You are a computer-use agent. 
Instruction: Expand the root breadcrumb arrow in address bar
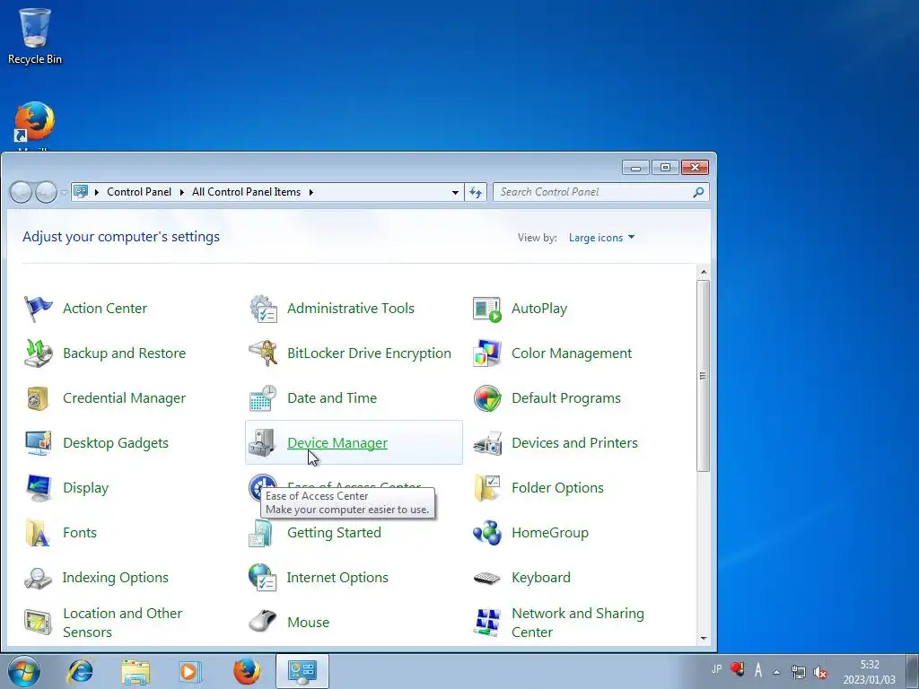[x=97, y=192]
